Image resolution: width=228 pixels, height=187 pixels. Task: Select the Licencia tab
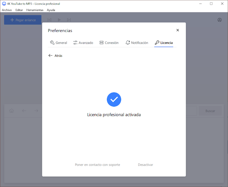click(x=164, y=43)
